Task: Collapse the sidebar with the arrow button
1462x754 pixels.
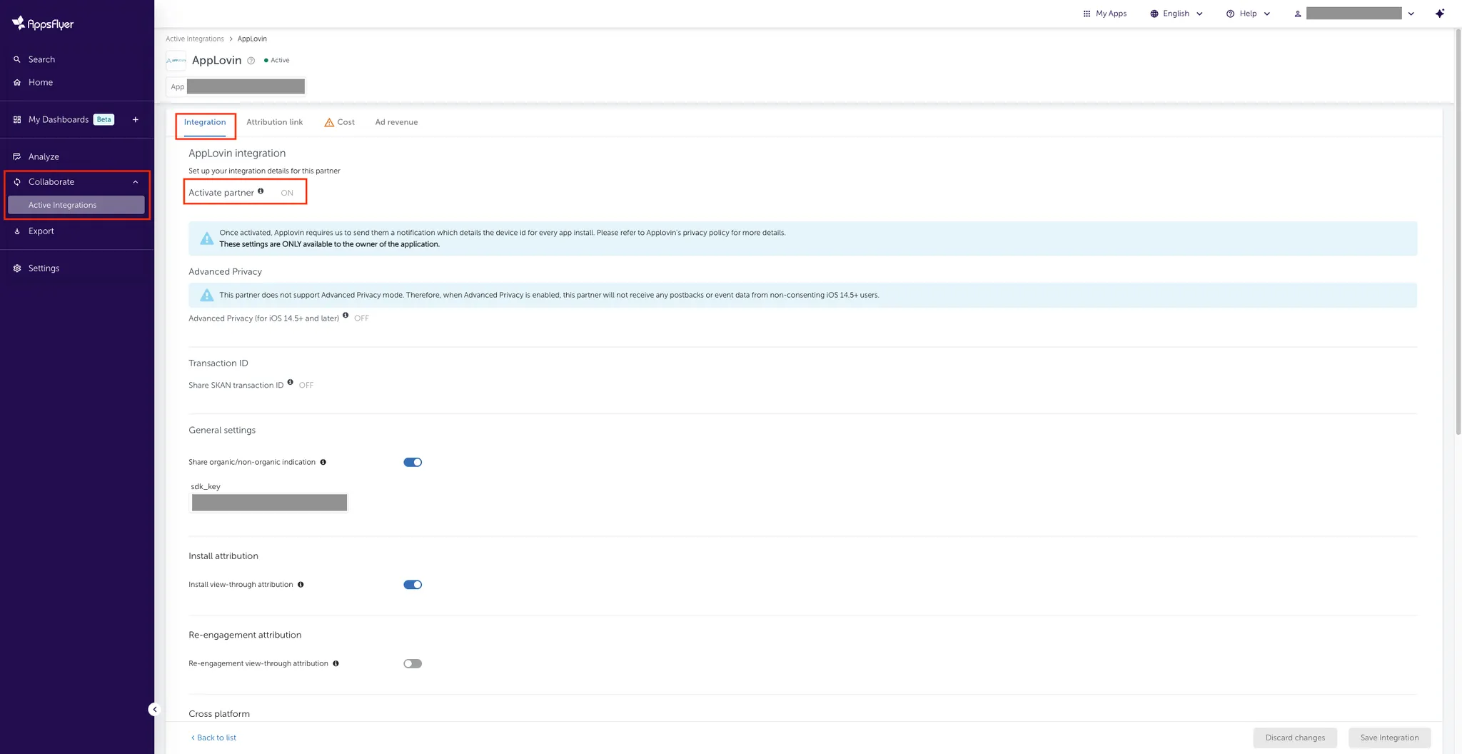Action: (154, 709)
